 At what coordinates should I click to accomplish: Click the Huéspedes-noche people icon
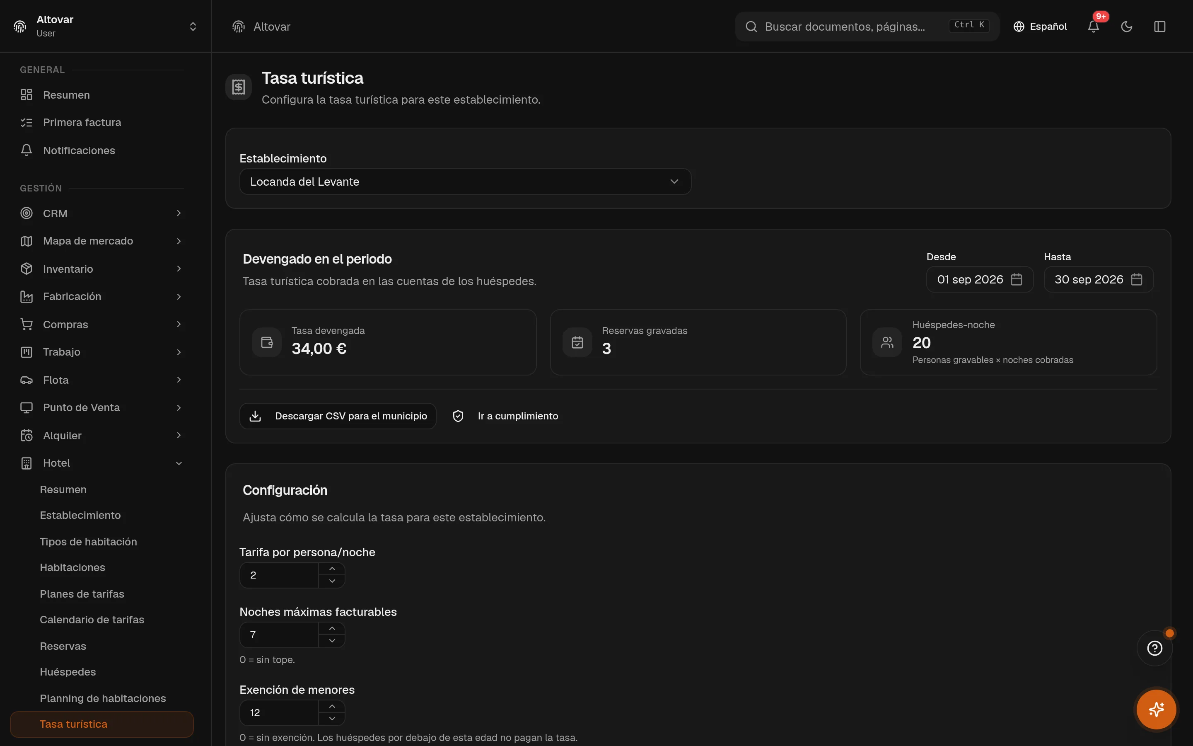(x=887, y=342)
